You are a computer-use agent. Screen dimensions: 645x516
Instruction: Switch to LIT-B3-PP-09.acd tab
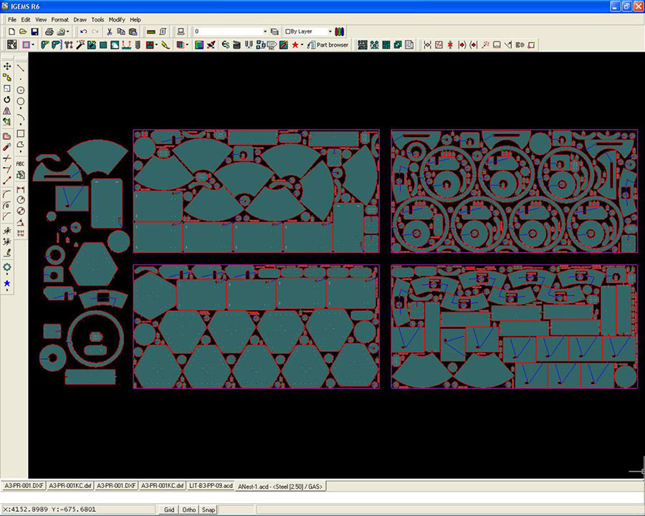click(211, 485)
